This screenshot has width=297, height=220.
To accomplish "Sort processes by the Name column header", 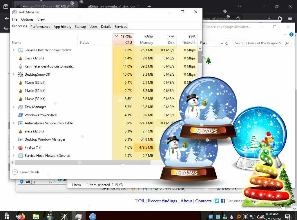I will (x=44, y=40).
